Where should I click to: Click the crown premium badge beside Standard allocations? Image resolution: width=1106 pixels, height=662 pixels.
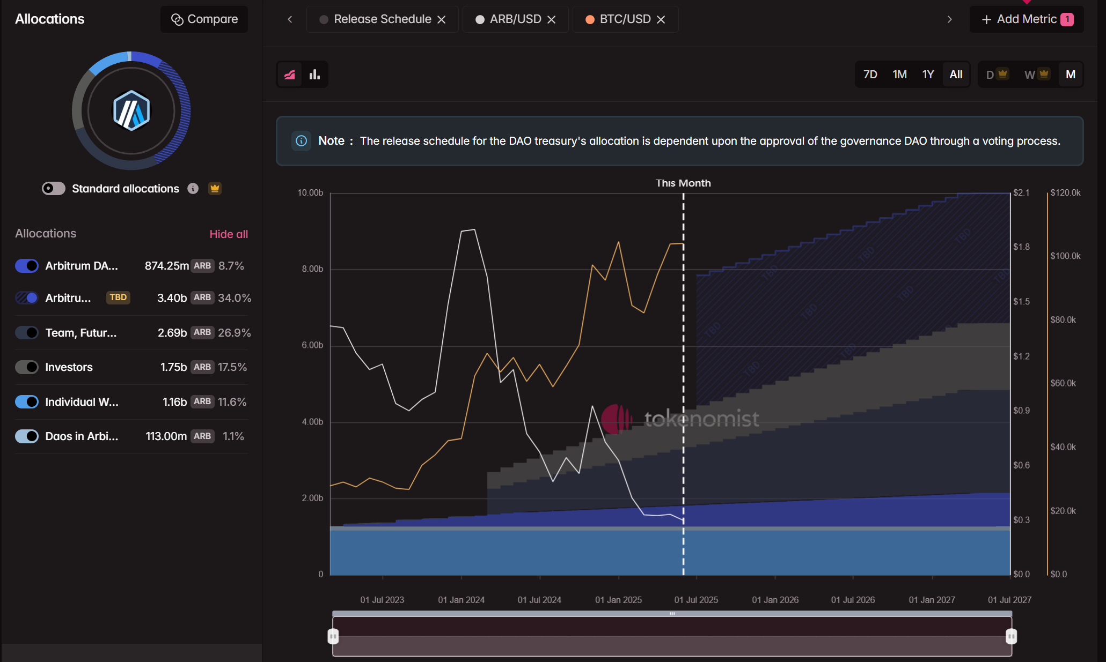pos(215,189)
